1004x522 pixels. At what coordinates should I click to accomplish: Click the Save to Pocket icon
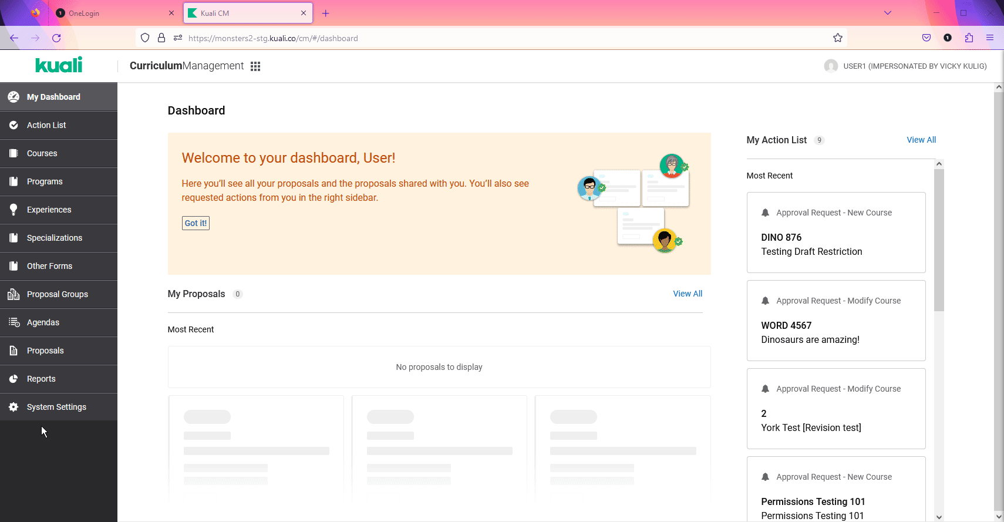click(926, 38)
